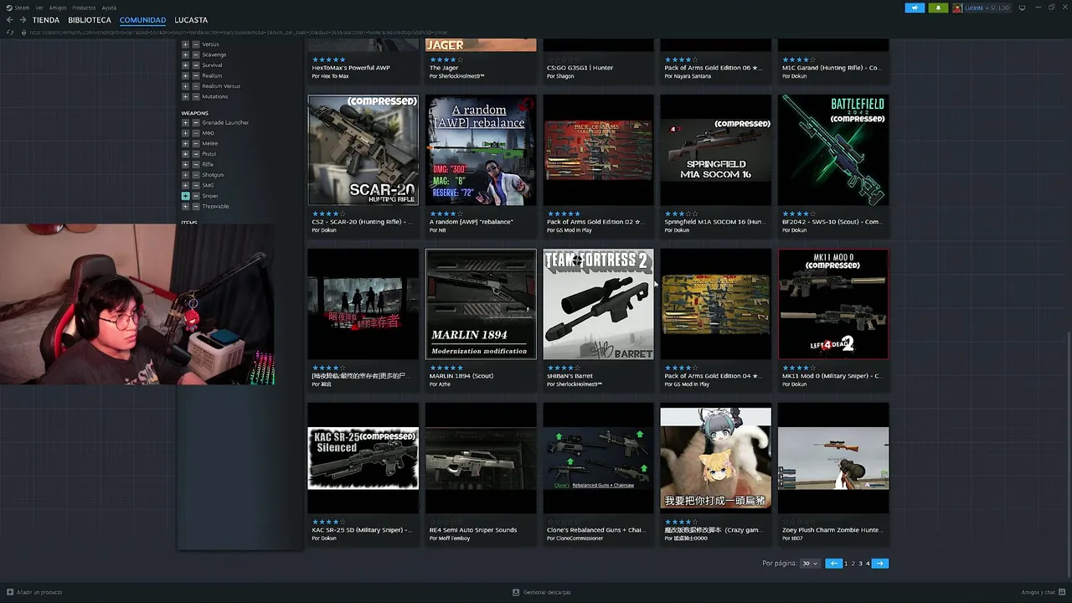Open the Gestionar descargas icon
The image size is (1072, 603).
516,592
